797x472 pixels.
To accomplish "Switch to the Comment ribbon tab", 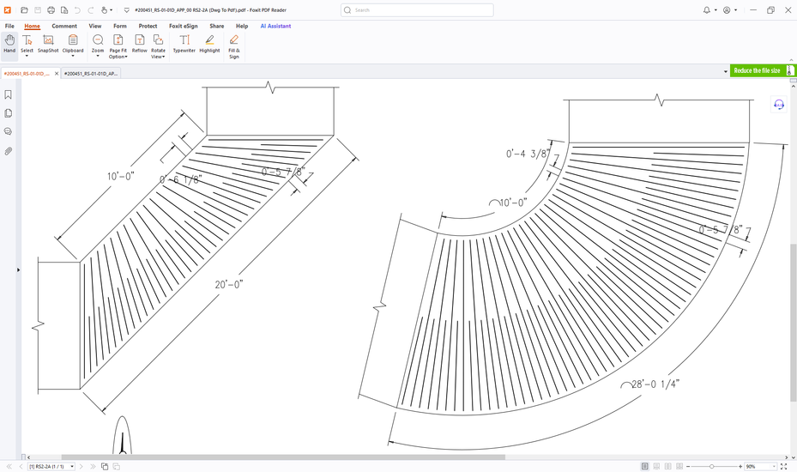I will point(64,26).
